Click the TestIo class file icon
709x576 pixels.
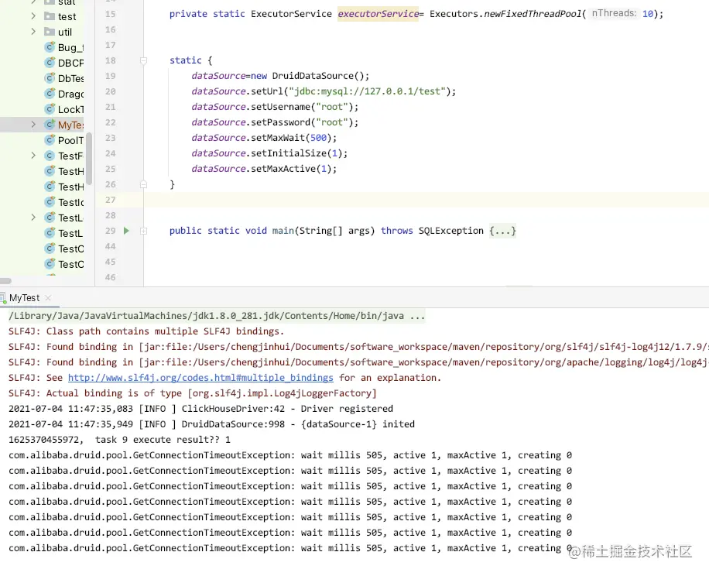tap(50, 202)
